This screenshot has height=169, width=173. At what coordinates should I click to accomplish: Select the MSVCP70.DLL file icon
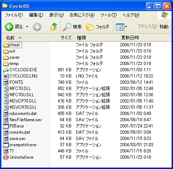pos(6,101)
